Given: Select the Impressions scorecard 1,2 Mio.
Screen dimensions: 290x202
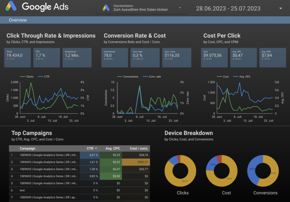Looking at the screenshot, I should pyautogui.click(x=77, y=57).
